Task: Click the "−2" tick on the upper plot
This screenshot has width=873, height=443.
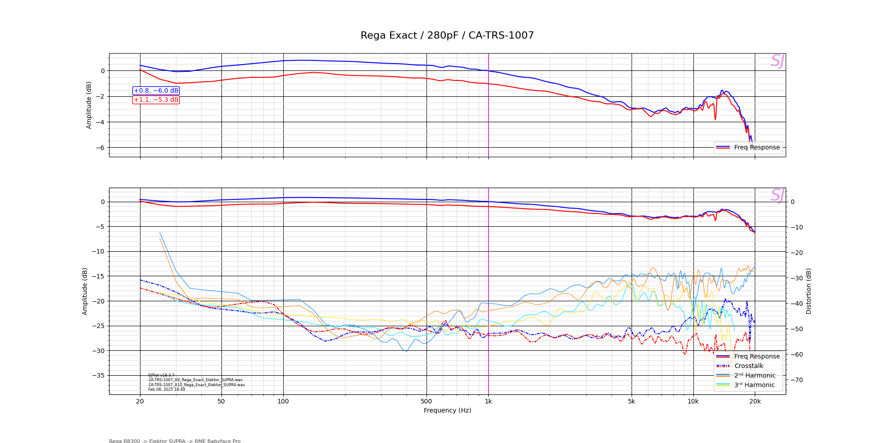Action: coord(100,96)
